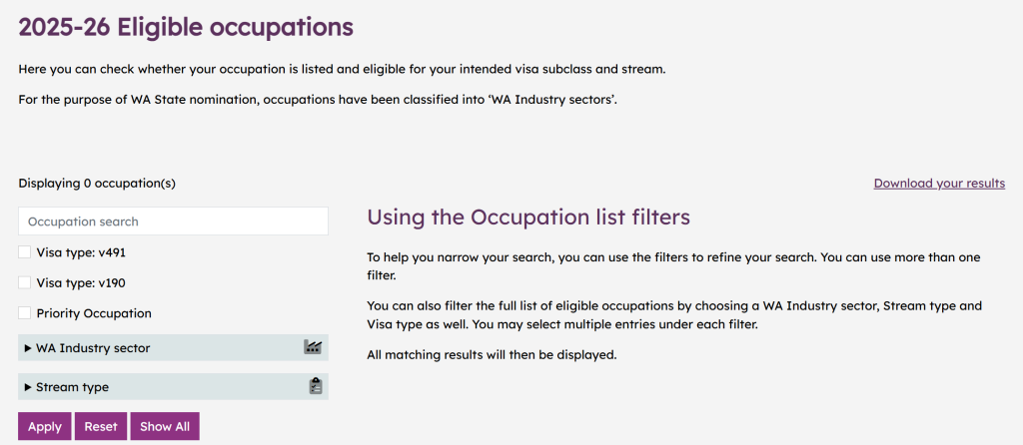Expand the Stream type filter
Viewport: 1023px width, 445px height.
pos(72,387)
